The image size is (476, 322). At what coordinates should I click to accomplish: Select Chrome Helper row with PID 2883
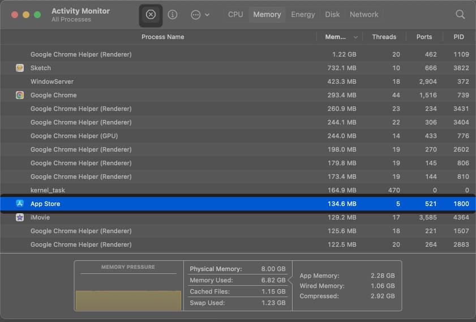[238, 244]
